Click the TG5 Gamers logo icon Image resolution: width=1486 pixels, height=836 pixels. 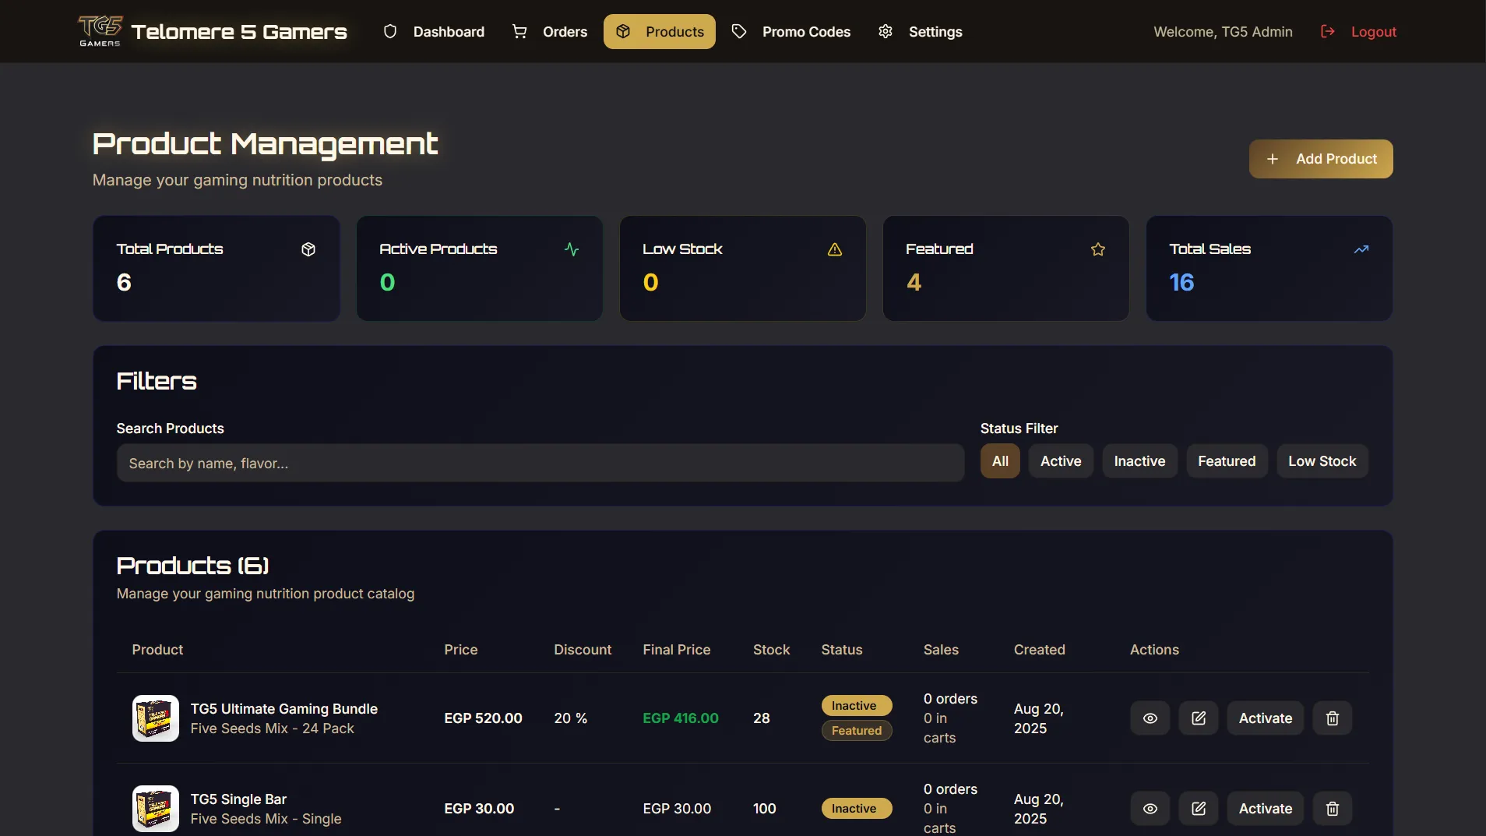tap(100, 31)
